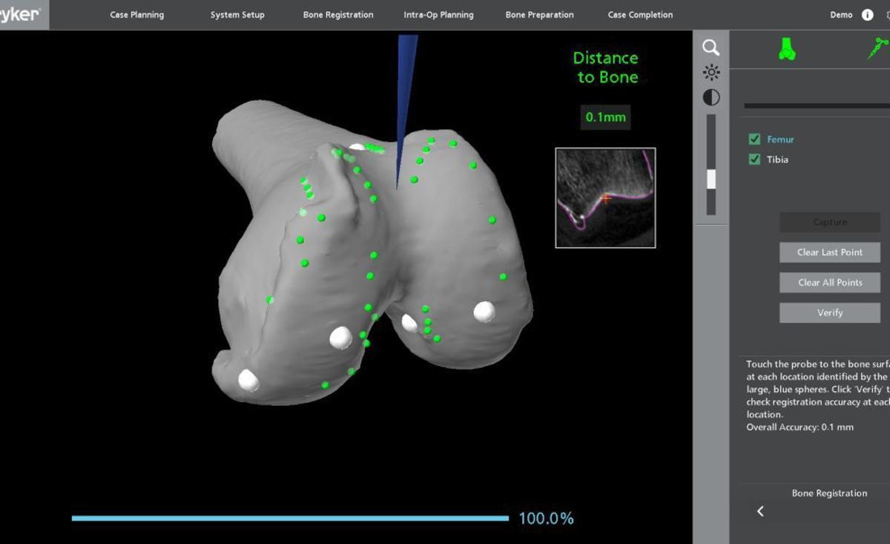Uncheck the Tibia checkbox
The width and height of the screenshot is (890, 544).
pyautogui.click(x=754, y=159)
